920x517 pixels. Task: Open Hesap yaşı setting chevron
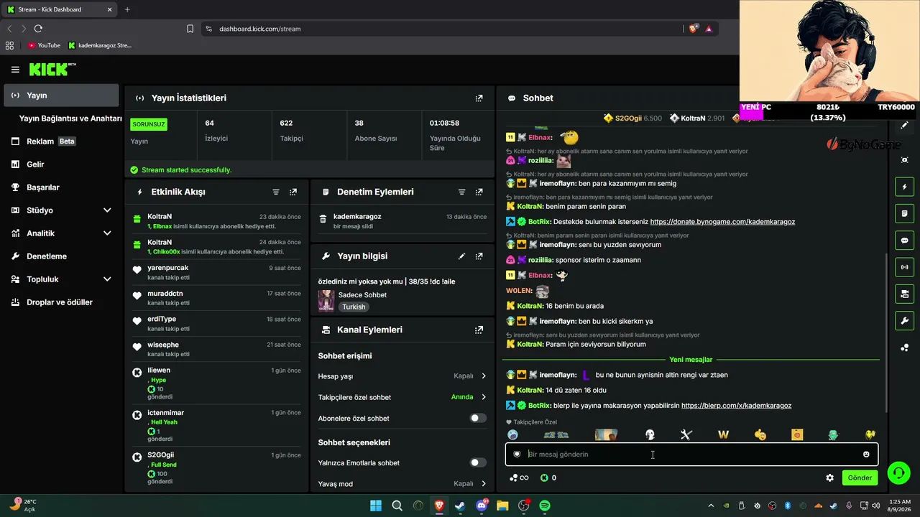click(x=484, y=376)
